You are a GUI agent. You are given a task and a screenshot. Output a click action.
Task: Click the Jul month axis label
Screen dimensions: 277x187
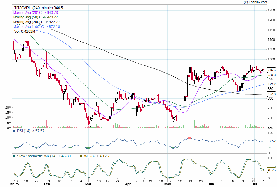click(x=255, y=184)
